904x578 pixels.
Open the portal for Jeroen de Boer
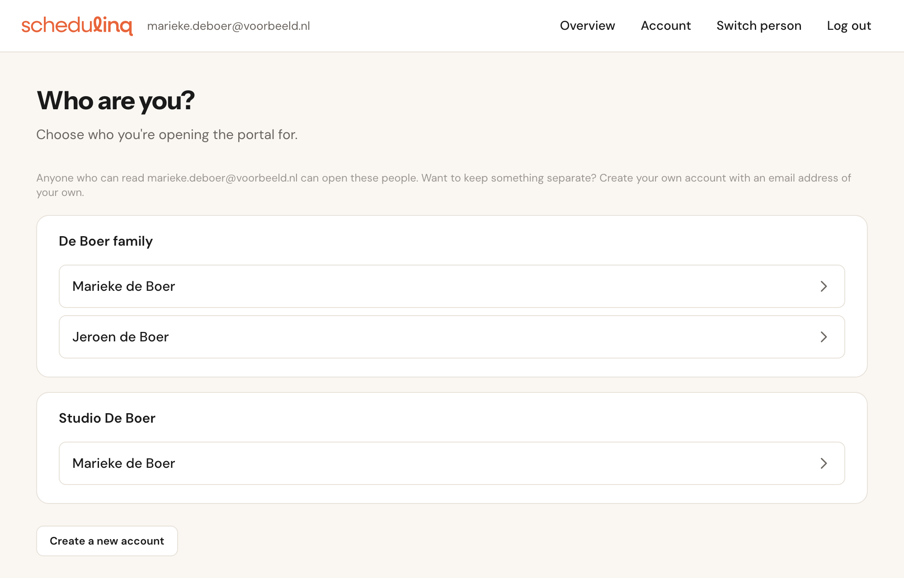(452, 337)
